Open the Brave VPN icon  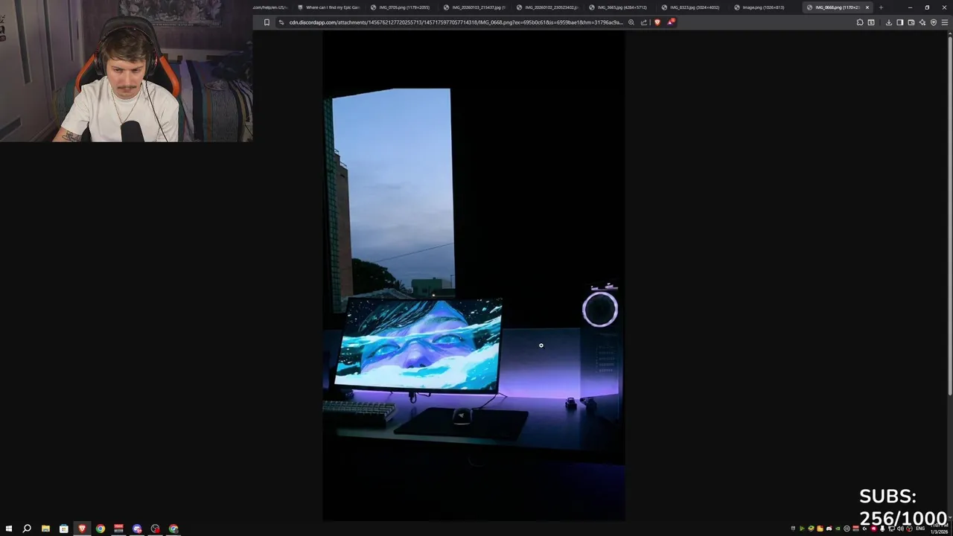coord(934,22)
